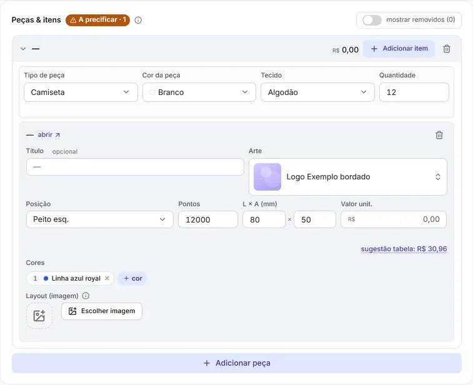
Task: Open the item via abrir link
Action: (49, 134)
